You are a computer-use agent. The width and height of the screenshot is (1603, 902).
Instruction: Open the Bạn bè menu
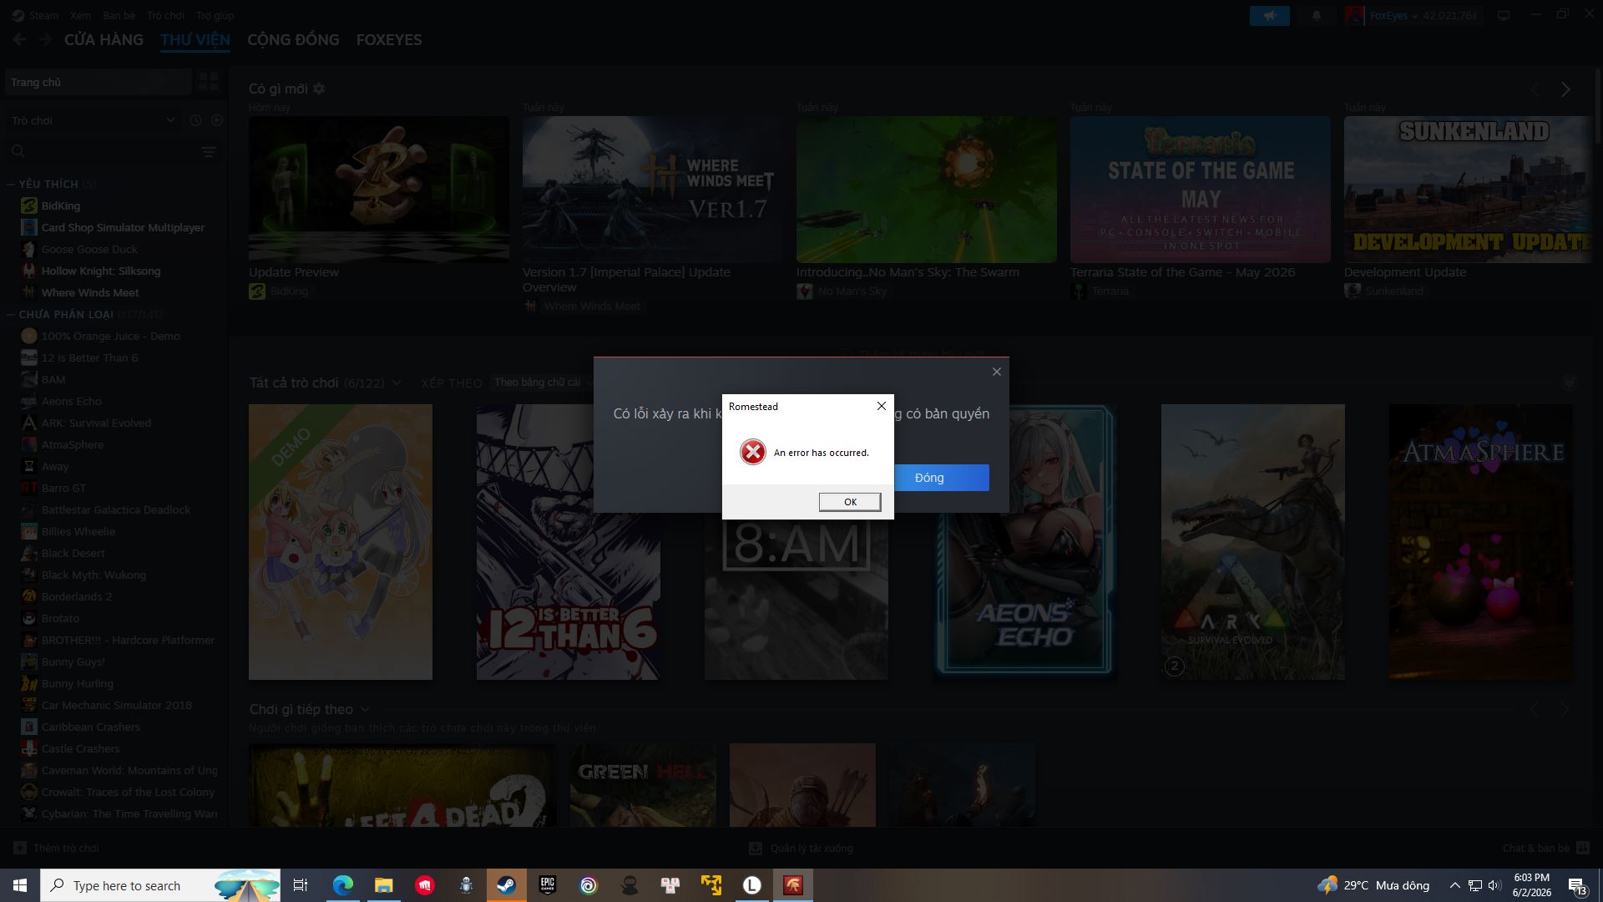119,15
